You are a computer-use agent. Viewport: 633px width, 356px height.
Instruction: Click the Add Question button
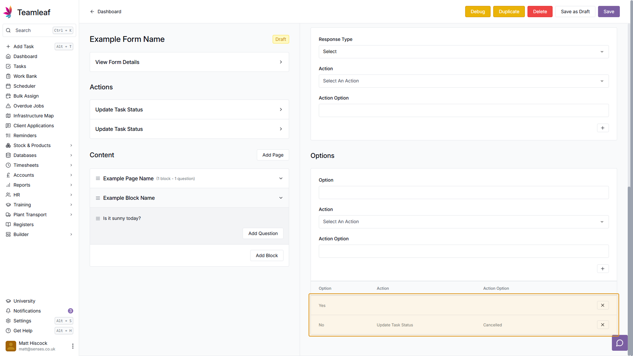263,233
